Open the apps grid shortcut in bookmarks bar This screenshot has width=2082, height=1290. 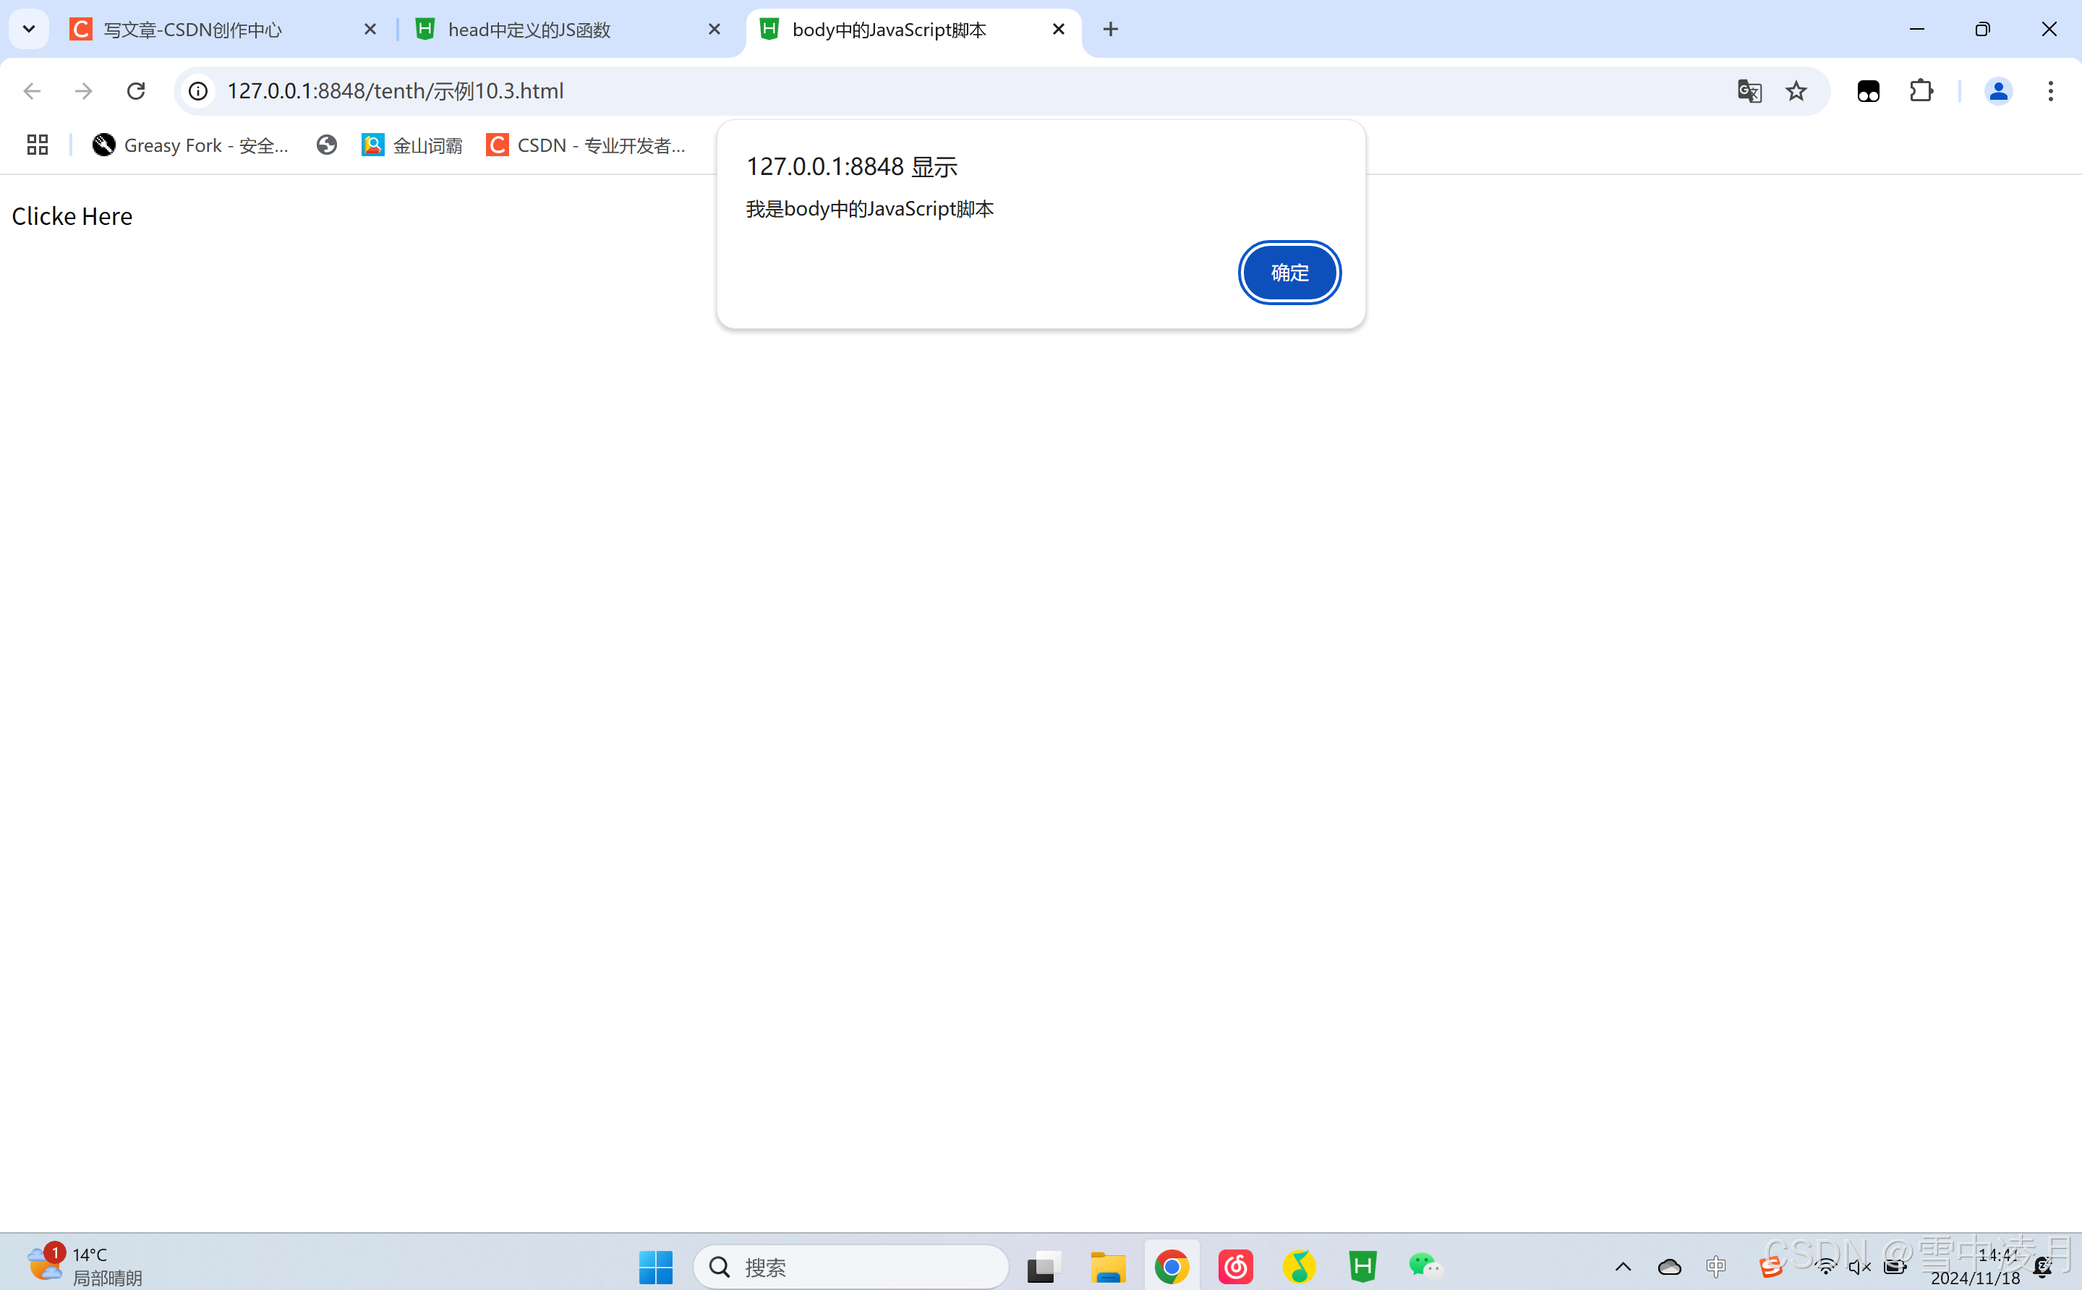coord(37,146)
